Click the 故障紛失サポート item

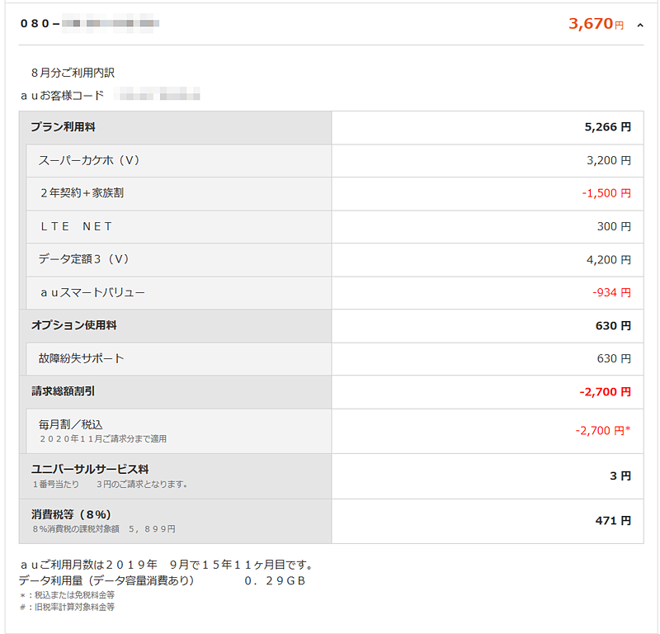click(x=81, y=358)
